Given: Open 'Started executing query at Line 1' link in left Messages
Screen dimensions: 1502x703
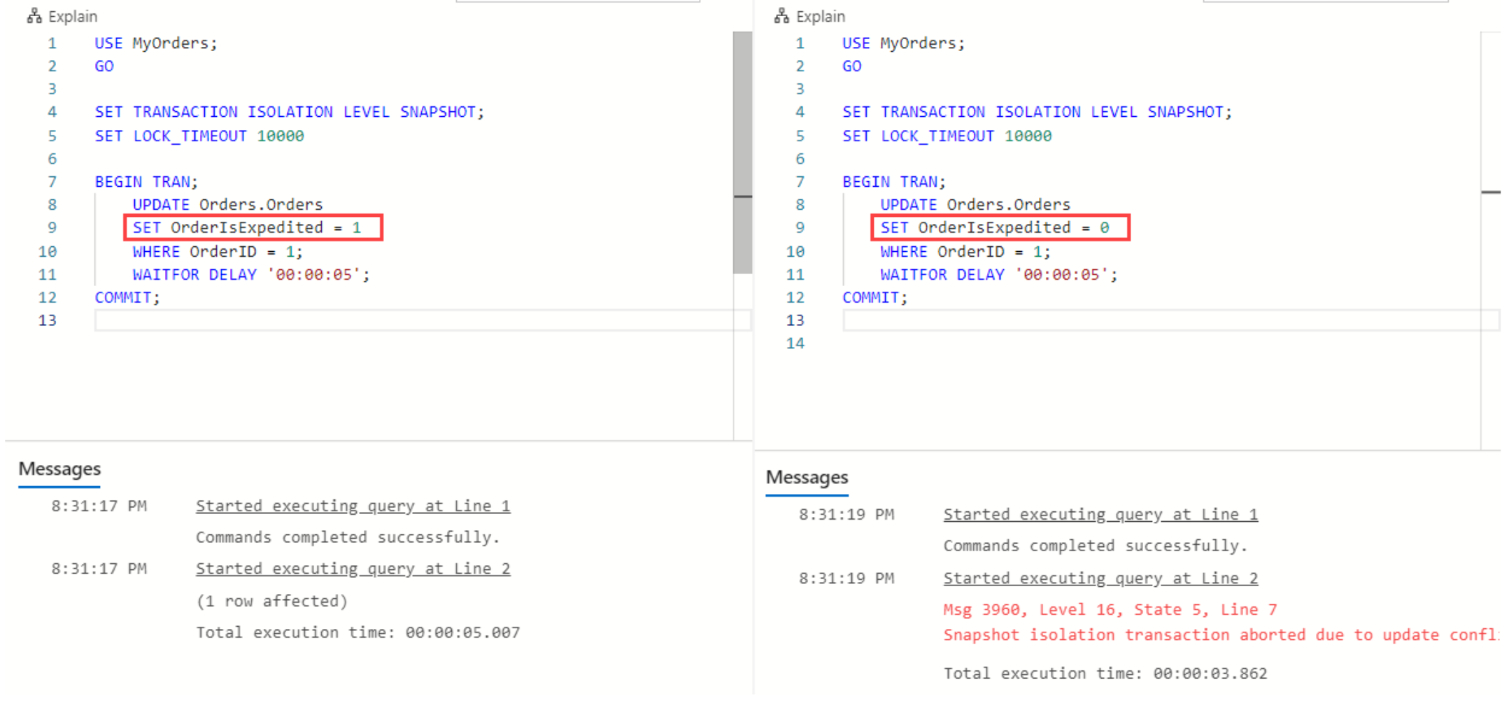Looking at the screenshot, I should 353,506.
